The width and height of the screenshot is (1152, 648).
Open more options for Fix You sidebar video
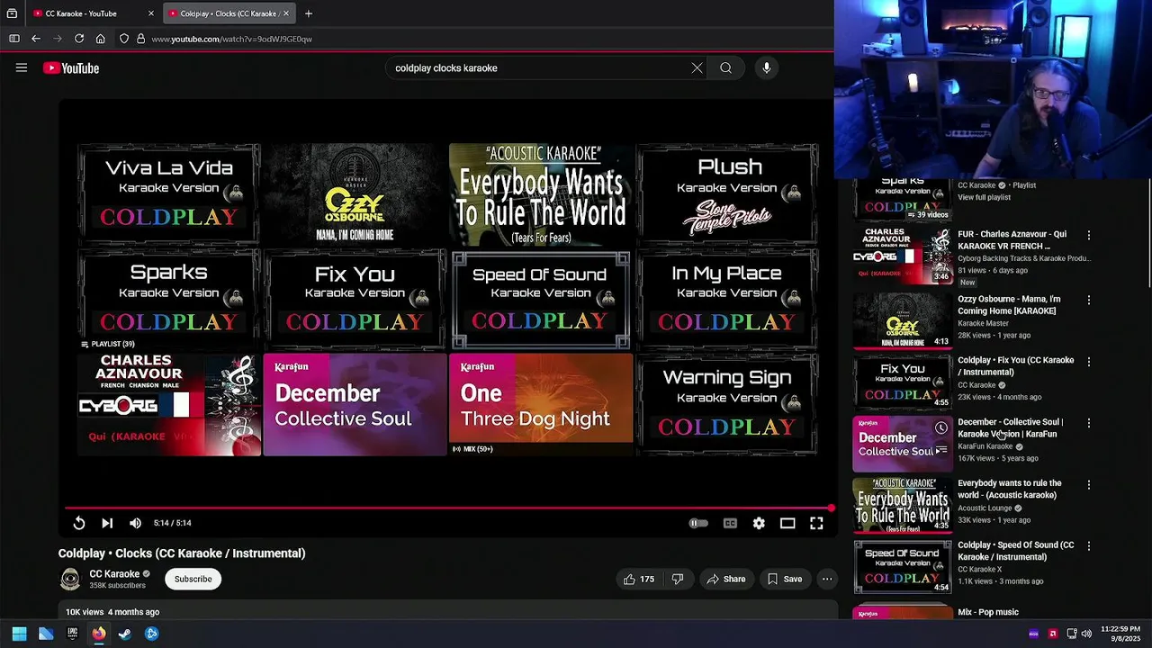tap(1089, 362)
